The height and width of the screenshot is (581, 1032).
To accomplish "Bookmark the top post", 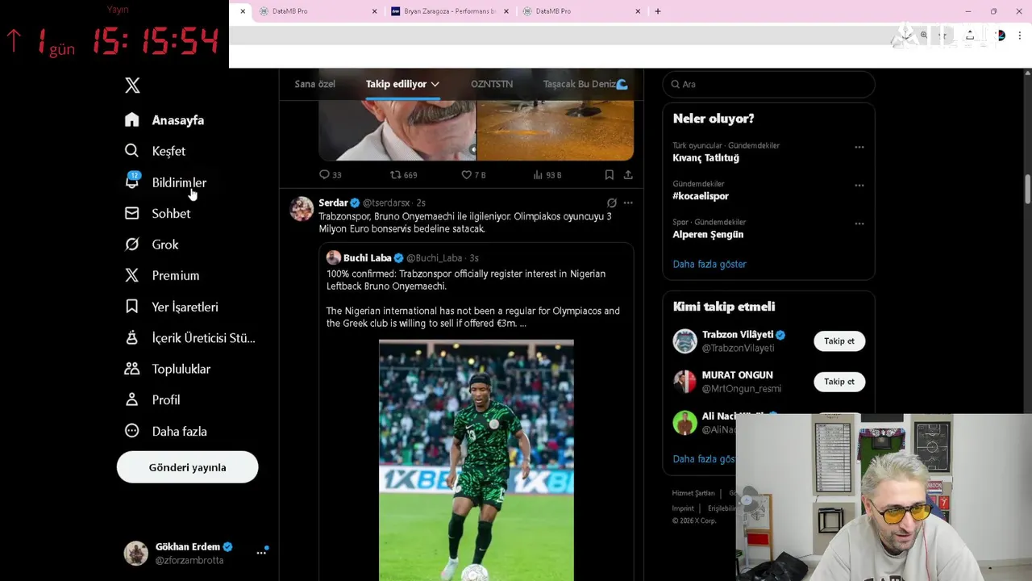I will 609,174.
